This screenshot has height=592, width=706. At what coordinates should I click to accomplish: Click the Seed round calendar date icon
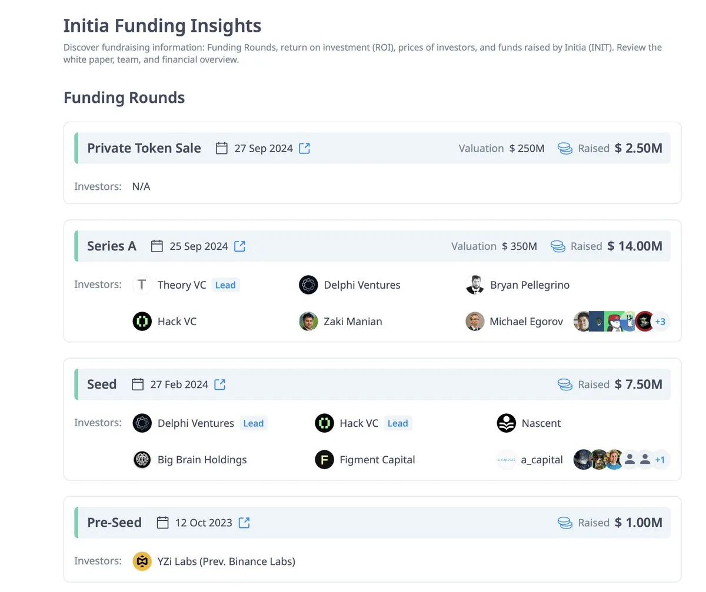coord(138,384)
